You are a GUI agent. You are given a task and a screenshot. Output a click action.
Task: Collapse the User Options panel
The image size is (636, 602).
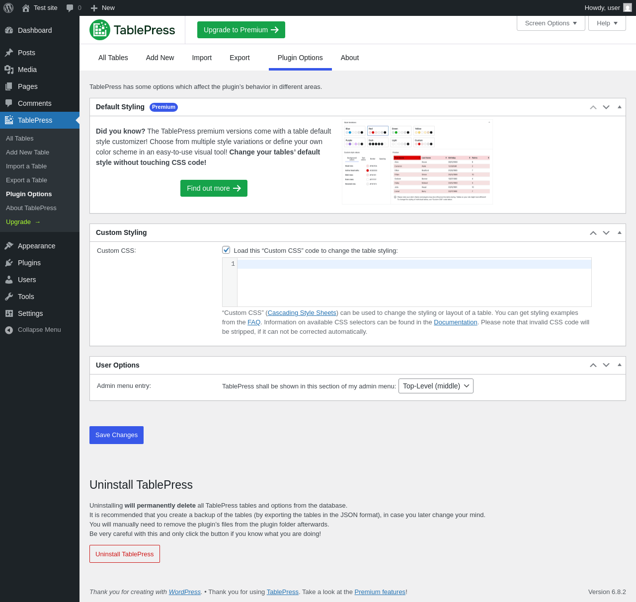[620, 365]
